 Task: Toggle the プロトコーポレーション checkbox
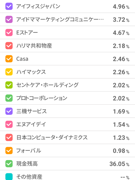(9, 98)
